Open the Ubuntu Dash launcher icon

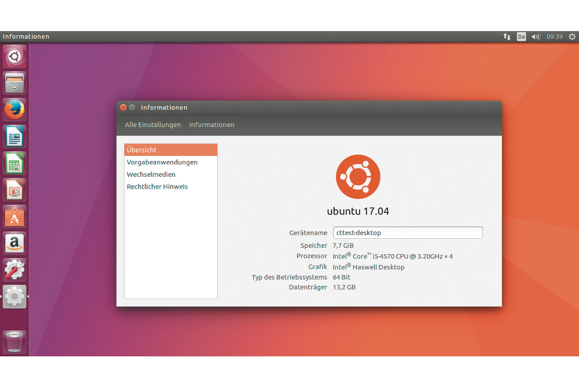14,56
